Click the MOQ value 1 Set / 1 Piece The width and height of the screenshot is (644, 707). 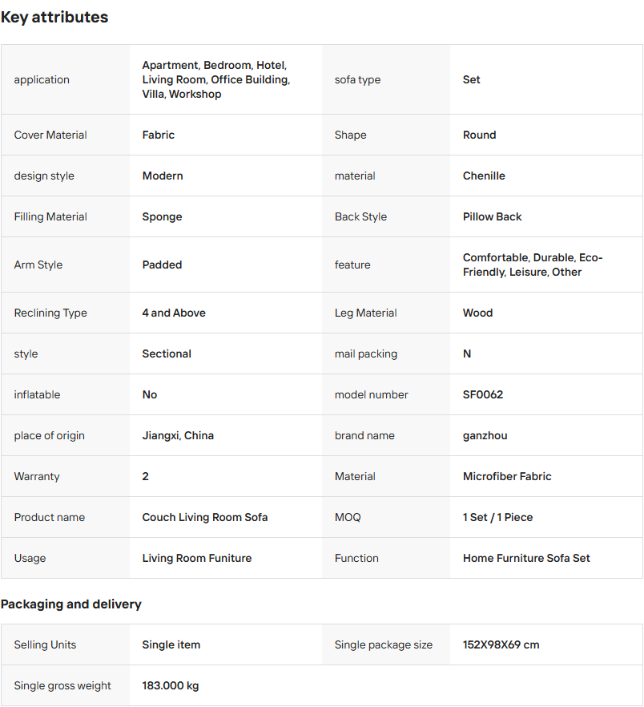click(x=497, y=517)
